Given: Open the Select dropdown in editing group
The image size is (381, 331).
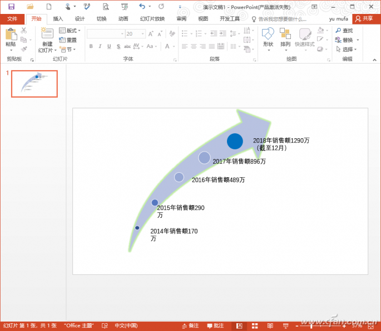Looking at the screenshot, I should coord(348,49).
